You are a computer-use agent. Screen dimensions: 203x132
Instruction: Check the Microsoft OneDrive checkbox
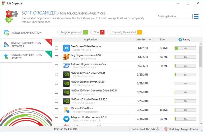point(57,110)
